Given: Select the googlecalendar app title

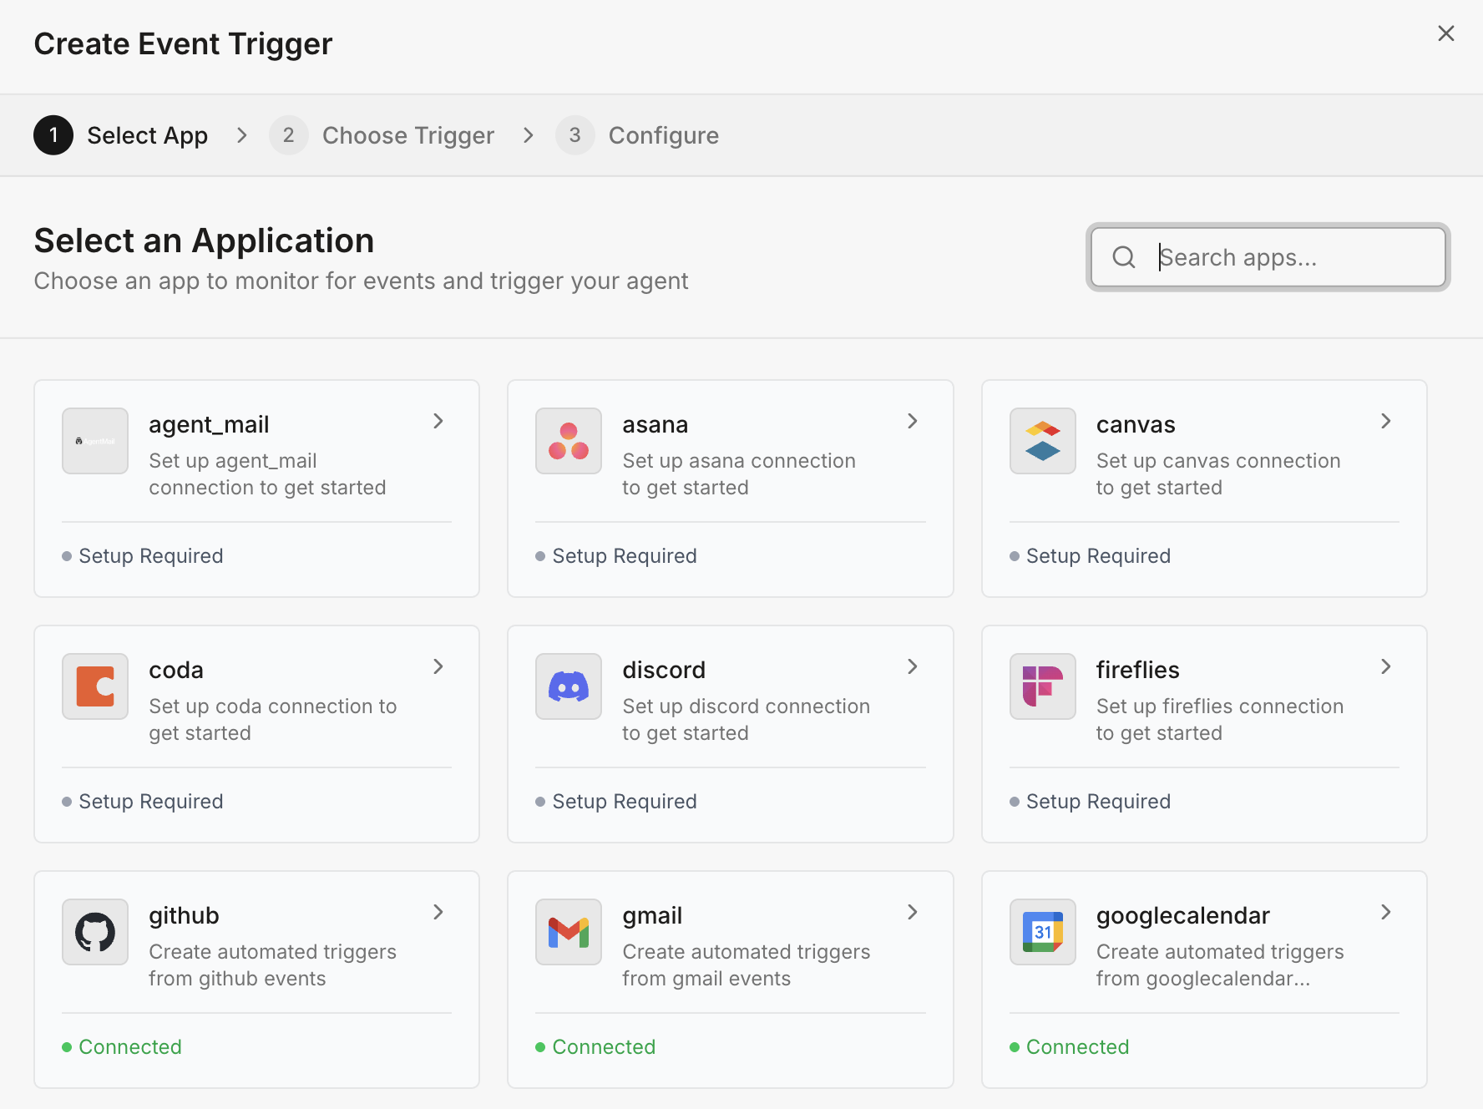Looking at the screenshot, I should (1182, 916).
